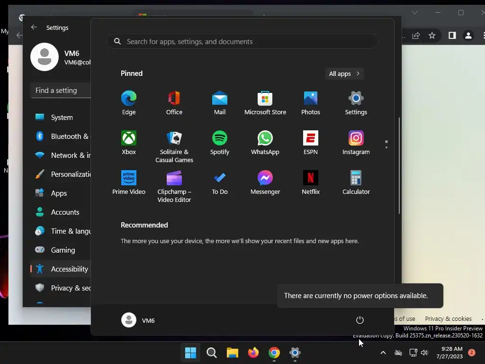Go to next page of pinned apps
The width and height of the screenshot is (485, 364).
[386, 147]
